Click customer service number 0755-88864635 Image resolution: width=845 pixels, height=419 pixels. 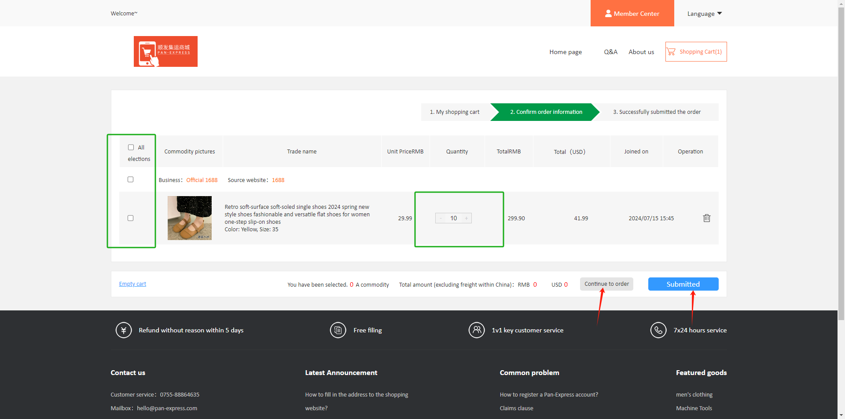180,395
